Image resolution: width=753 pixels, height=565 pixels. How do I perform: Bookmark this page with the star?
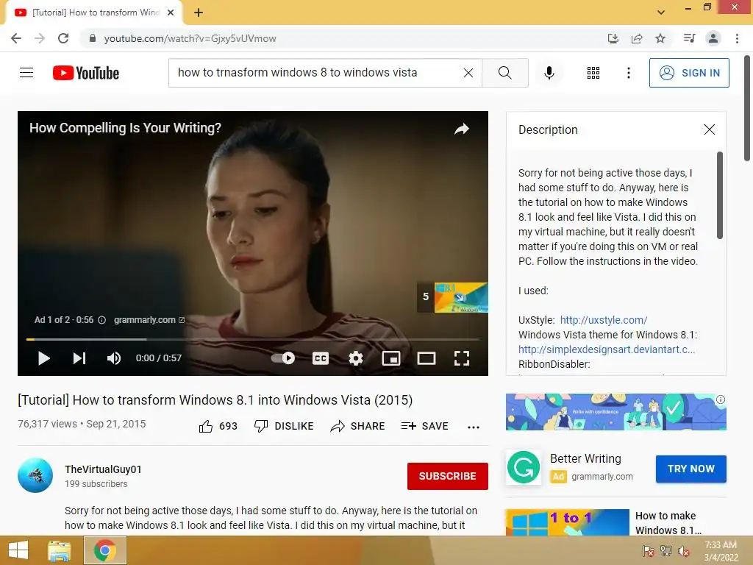(660, 38)
